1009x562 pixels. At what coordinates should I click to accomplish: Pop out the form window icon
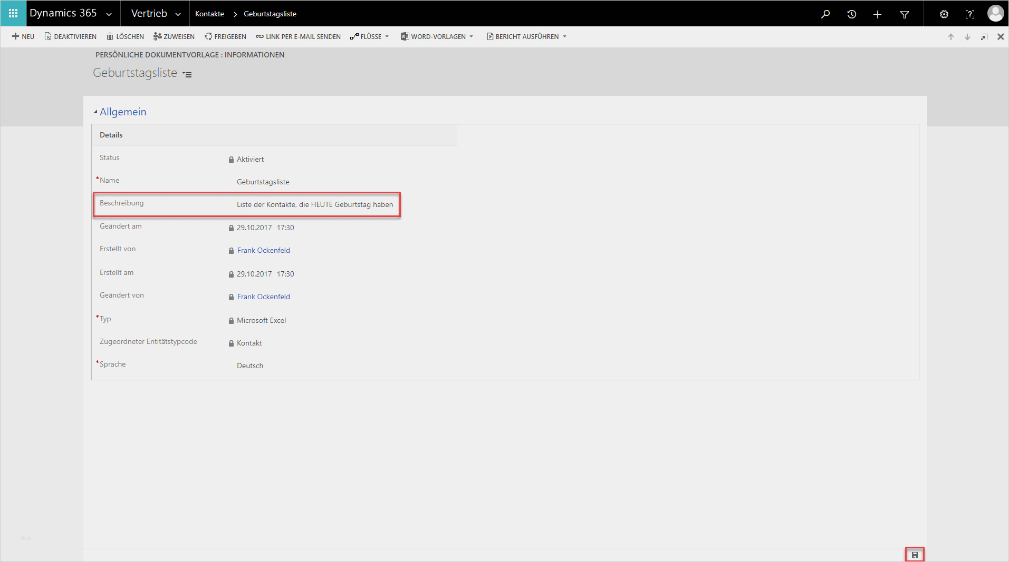click(x=984, y=37)
